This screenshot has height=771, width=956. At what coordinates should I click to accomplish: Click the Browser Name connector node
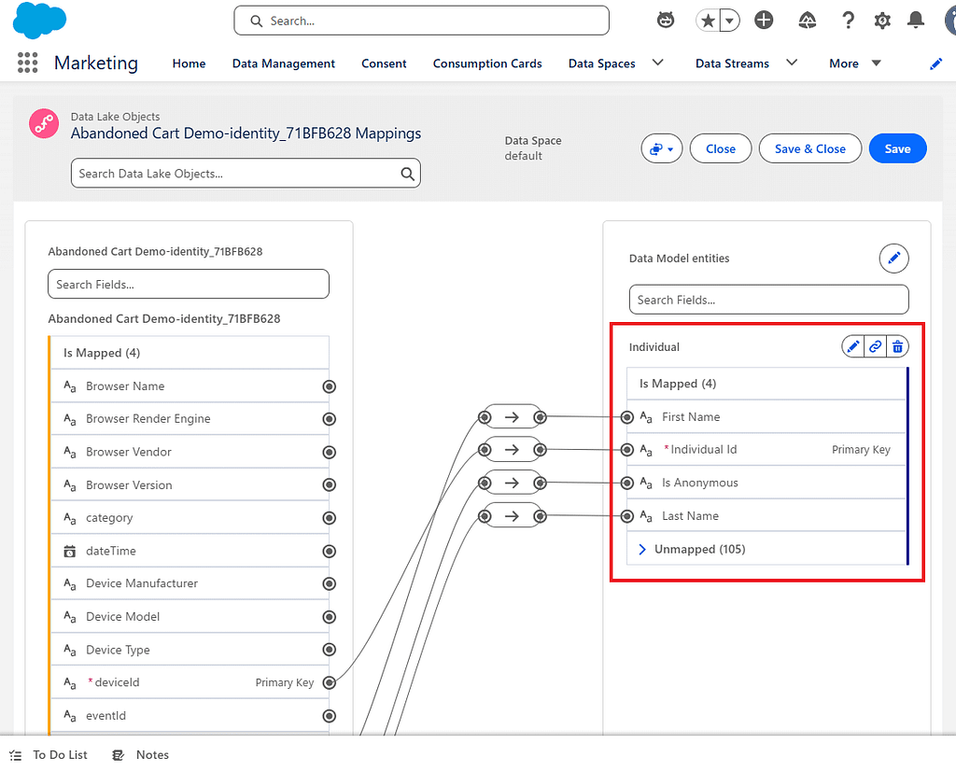click(330, 386)
